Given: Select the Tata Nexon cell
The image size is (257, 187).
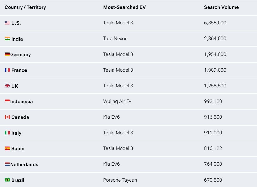Looking at the screenshot, I should tap(115, 38).
